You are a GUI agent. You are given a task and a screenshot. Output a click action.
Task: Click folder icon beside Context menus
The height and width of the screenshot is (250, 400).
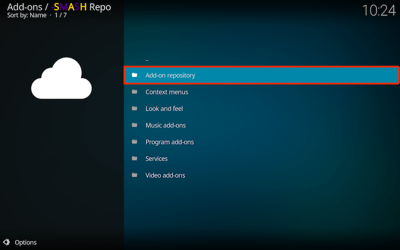[134, 91]
